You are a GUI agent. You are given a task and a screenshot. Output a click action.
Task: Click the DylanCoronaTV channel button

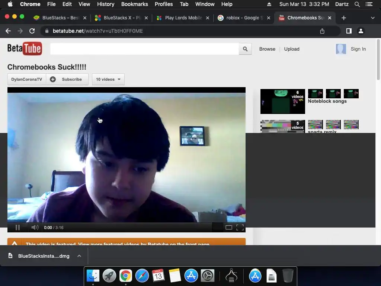(x=27, y=79)
